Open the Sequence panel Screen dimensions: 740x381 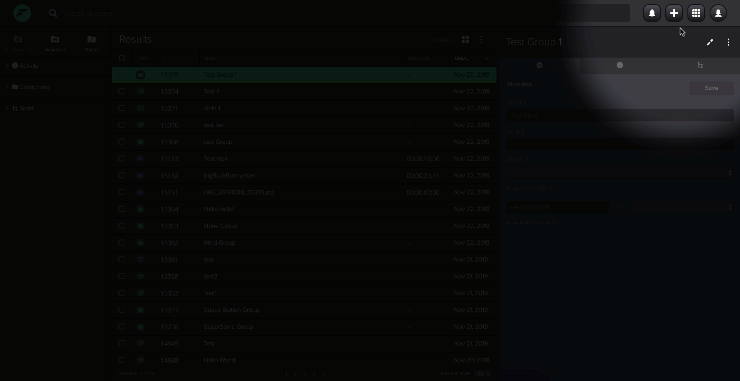[55, 42]
